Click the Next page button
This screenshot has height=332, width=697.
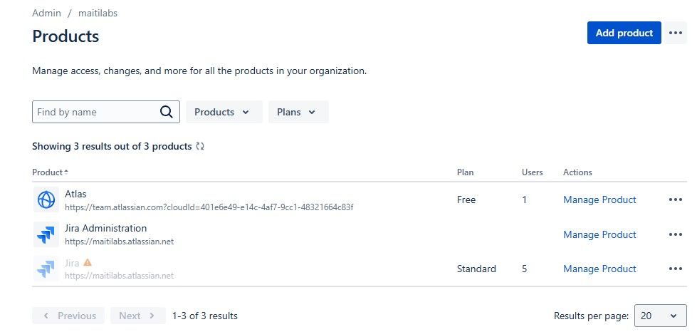point(138,316)
